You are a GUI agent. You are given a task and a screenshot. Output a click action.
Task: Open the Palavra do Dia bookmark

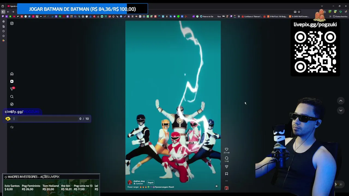pyautogui.click(x=207, y=16)
